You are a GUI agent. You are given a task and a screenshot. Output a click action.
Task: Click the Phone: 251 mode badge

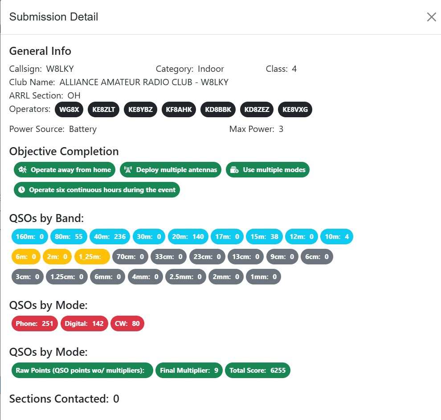[x=34, y=324]
